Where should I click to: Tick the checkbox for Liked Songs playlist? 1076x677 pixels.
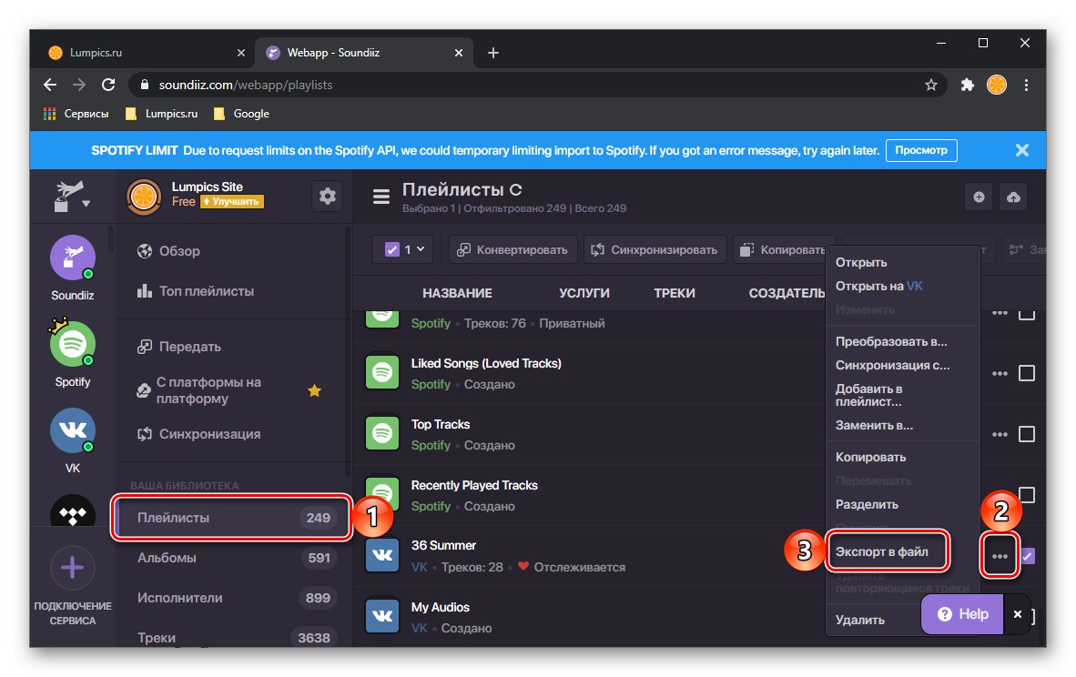tap(1027, 373)
